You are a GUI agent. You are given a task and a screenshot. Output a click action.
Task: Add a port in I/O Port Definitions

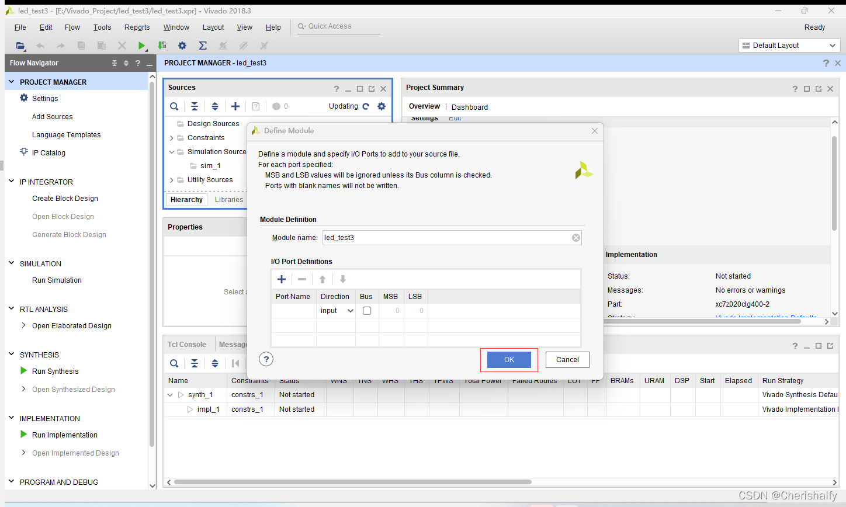pyautogui.click(x=282, y=279)
